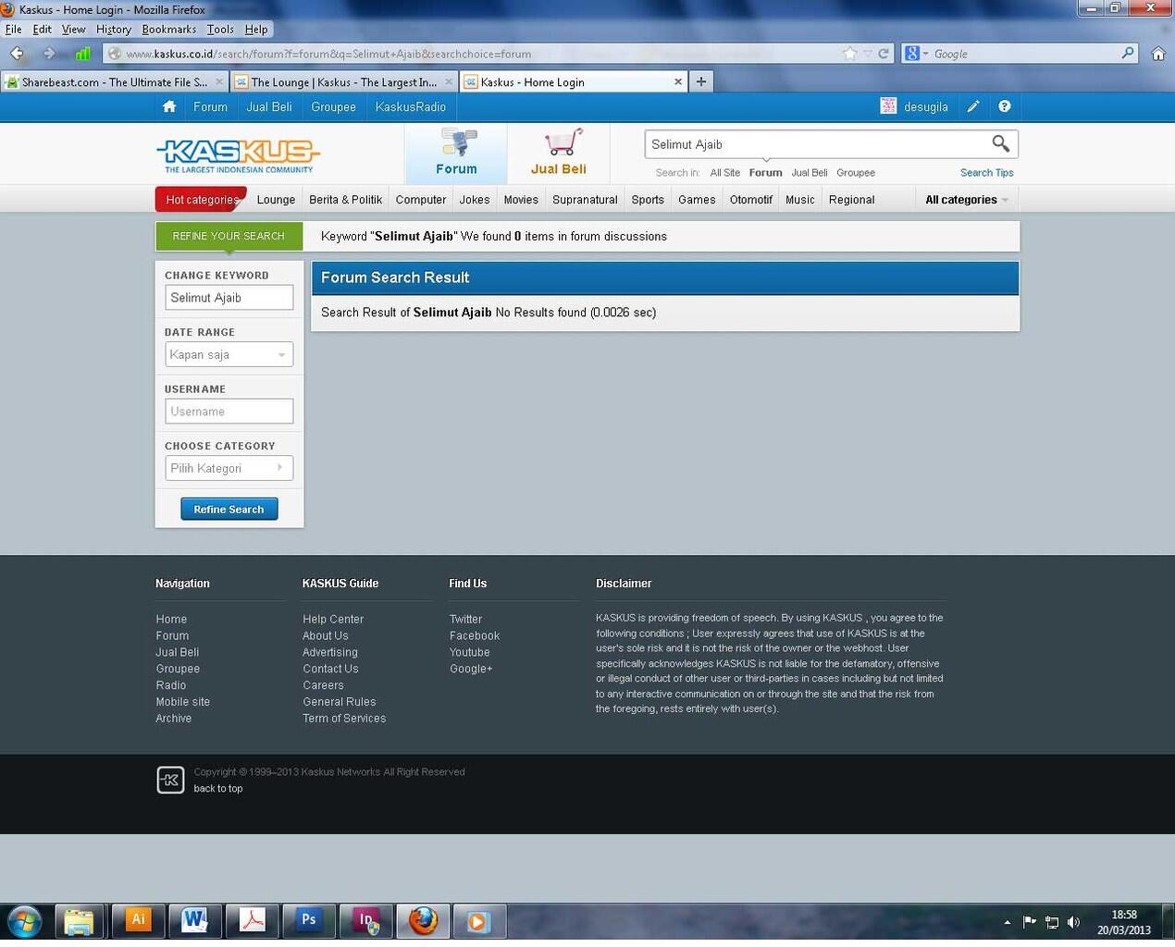Image resolution: width=1175 pixels, height=947 pixels.
Task: Open the Otomotif category link
Action: tap(750, 200)
